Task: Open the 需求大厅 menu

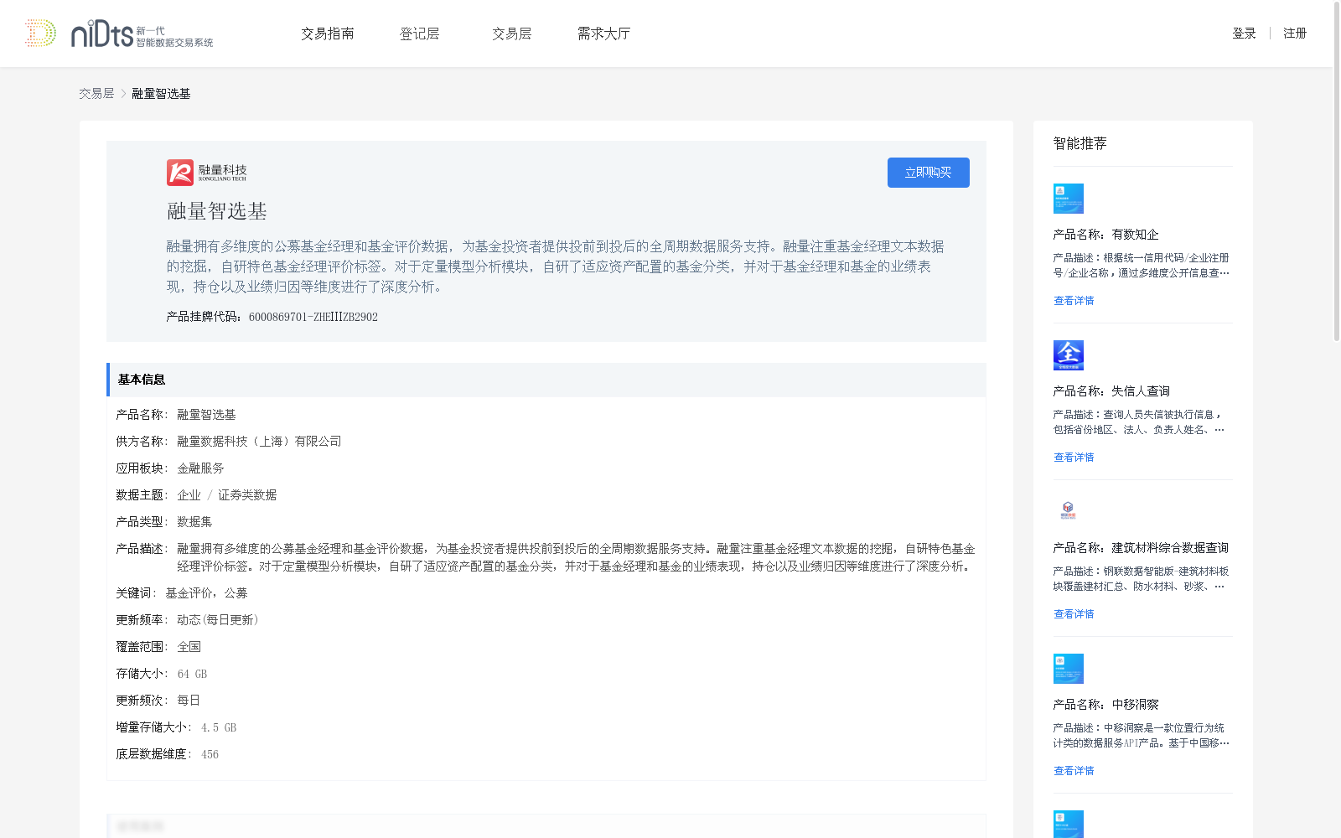Action: (x=603, y=34)
